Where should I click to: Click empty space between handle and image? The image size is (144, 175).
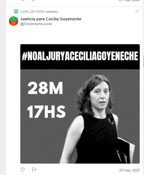[x=80, y=35]
